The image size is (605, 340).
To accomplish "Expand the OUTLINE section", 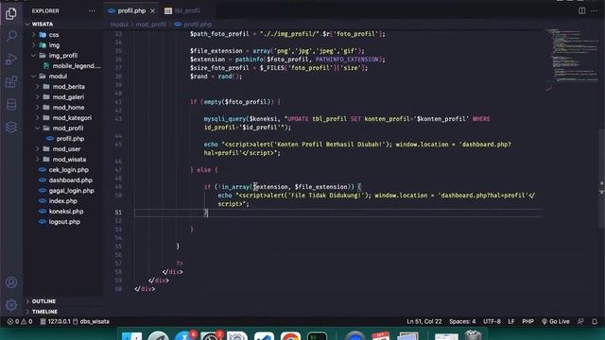I will (43, 301).
